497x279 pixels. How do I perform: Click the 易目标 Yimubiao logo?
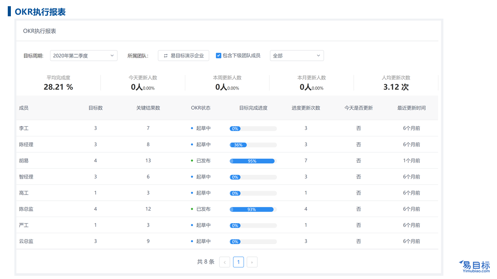474,266
